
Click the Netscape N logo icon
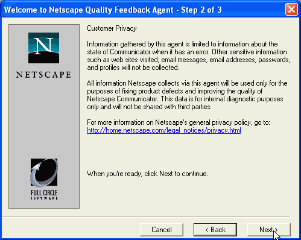[x=43, y=48]
